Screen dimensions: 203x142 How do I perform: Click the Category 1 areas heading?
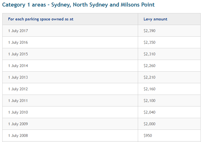point(79,5)
